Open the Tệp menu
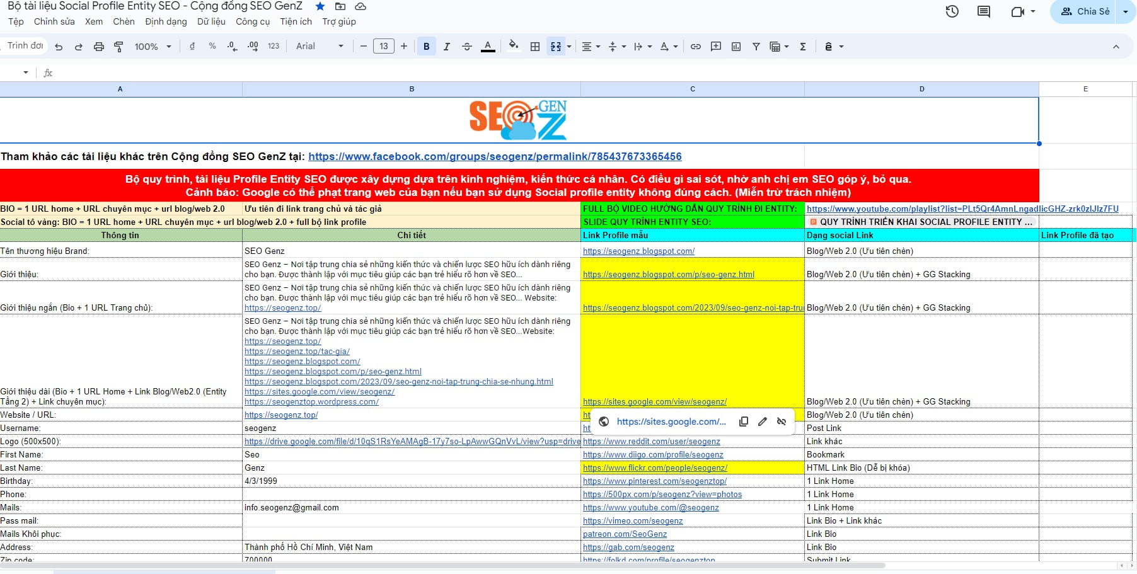Screen dimensions: 1137x574 point(16,21)
